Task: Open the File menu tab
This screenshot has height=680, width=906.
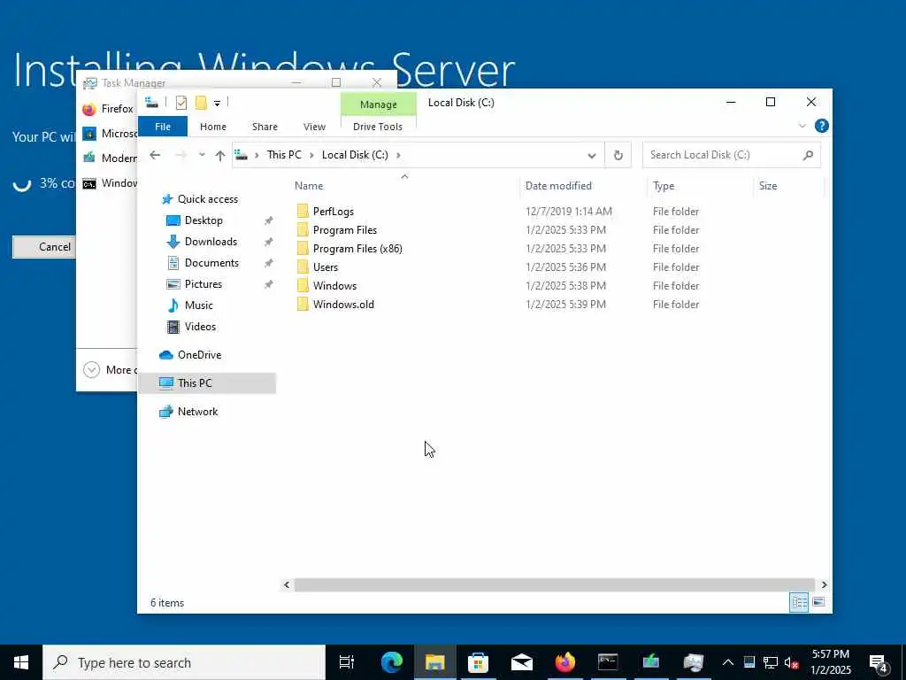Action: 163,126
